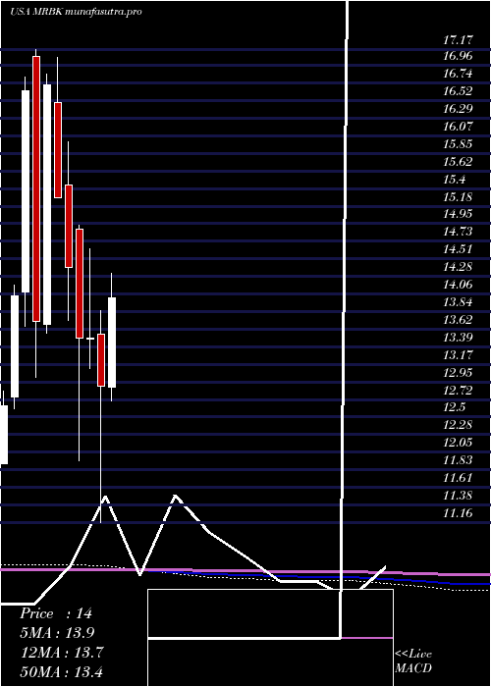491x687 pixels.
Task: Click the 11.38 price axis label
Action: [x=458, y=495]
